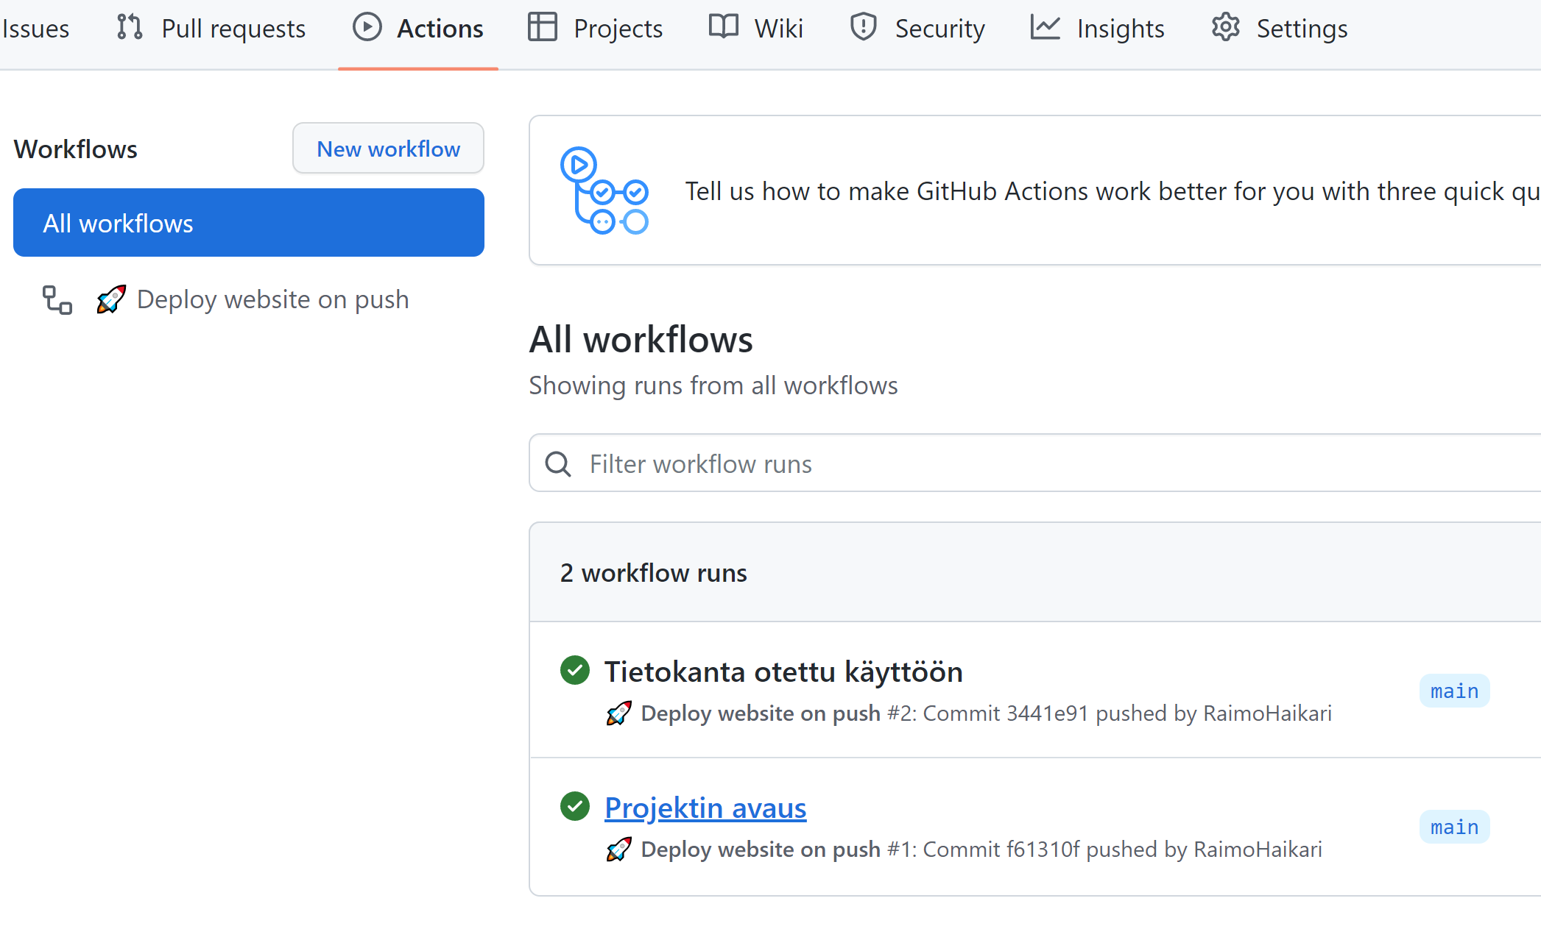The height and width of the screenshot is (926, 1541).
Task: Click the sidebar rocket emoji icon
Action: [111, 299]
